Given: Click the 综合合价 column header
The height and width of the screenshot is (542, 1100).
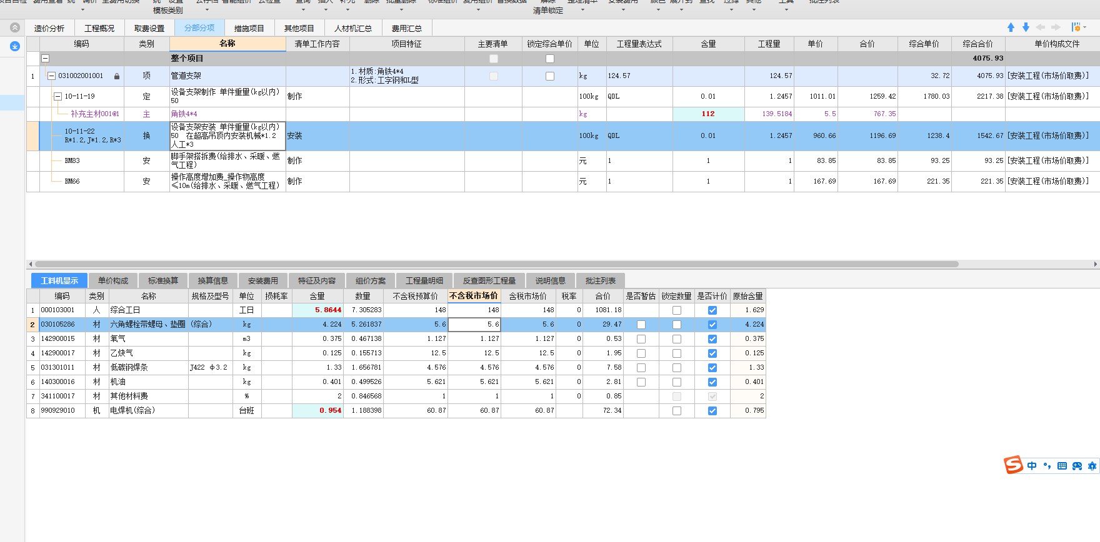Looking at the screenshot, I should point(977,44).
